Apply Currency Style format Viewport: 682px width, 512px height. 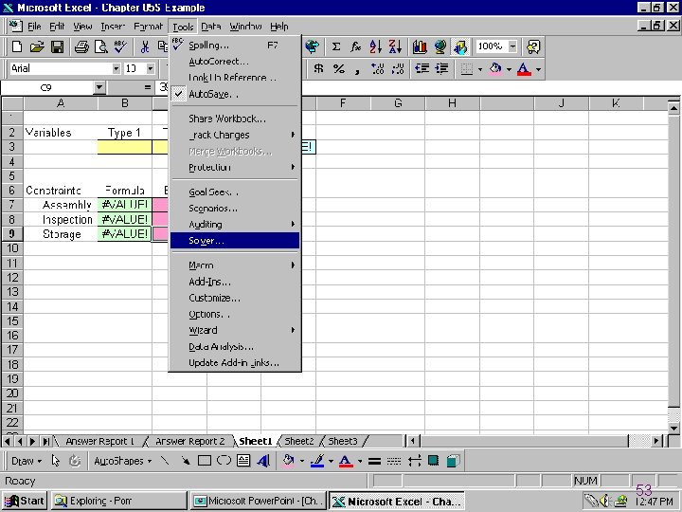(x=318, y=69)
